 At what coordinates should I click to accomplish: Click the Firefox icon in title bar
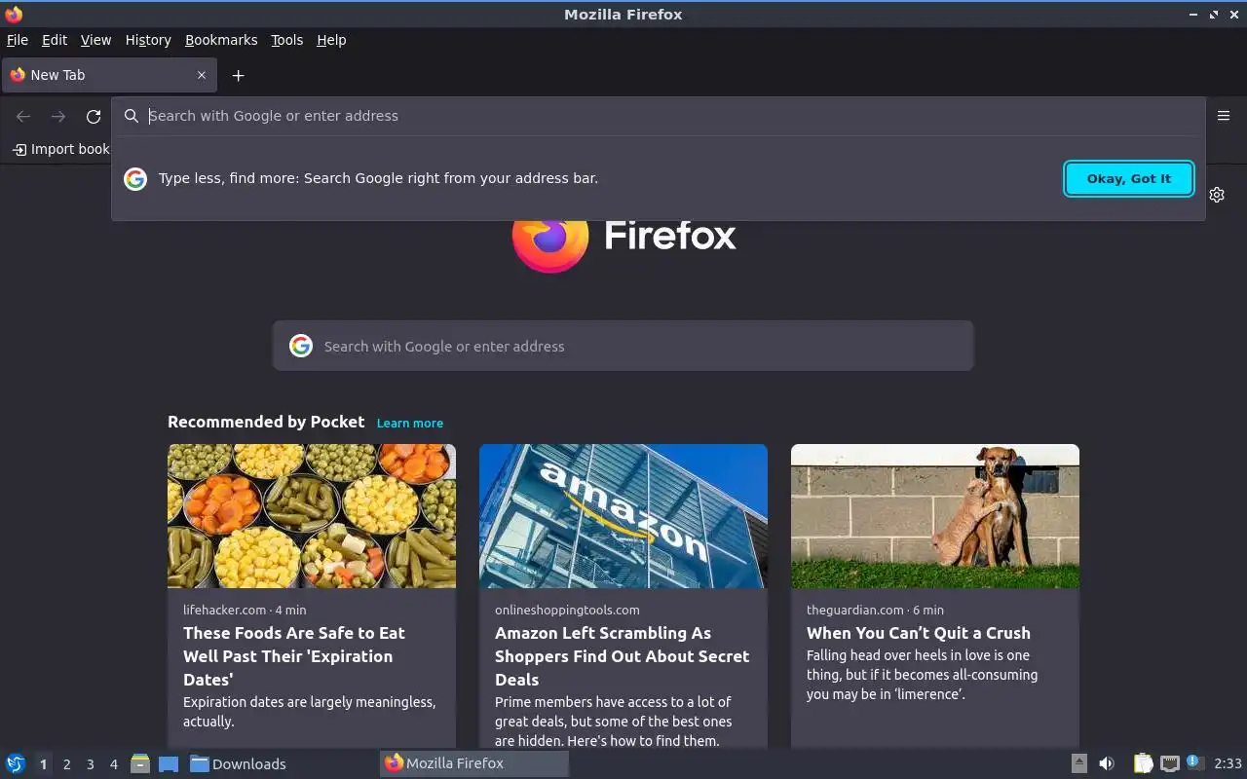point(14,14)
